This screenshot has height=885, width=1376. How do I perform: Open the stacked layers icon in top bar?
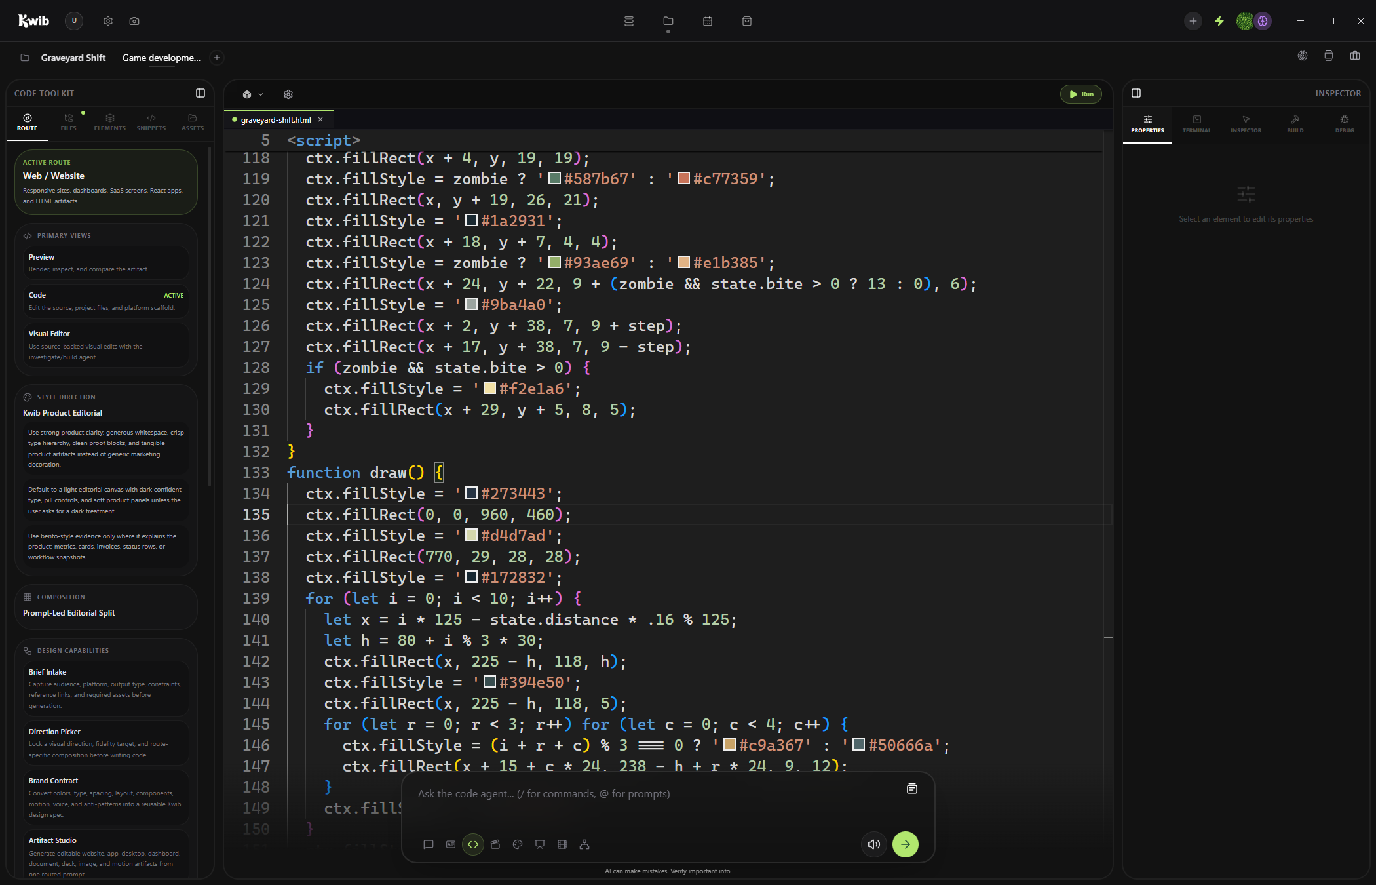tap(629, 21)
